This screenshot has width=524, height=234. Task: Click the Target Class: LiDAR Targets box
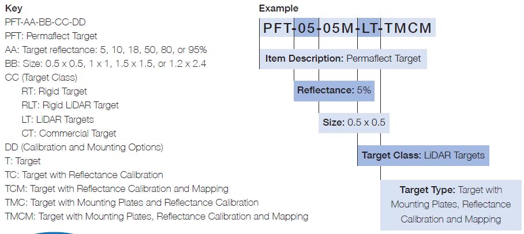pos(424,156)
